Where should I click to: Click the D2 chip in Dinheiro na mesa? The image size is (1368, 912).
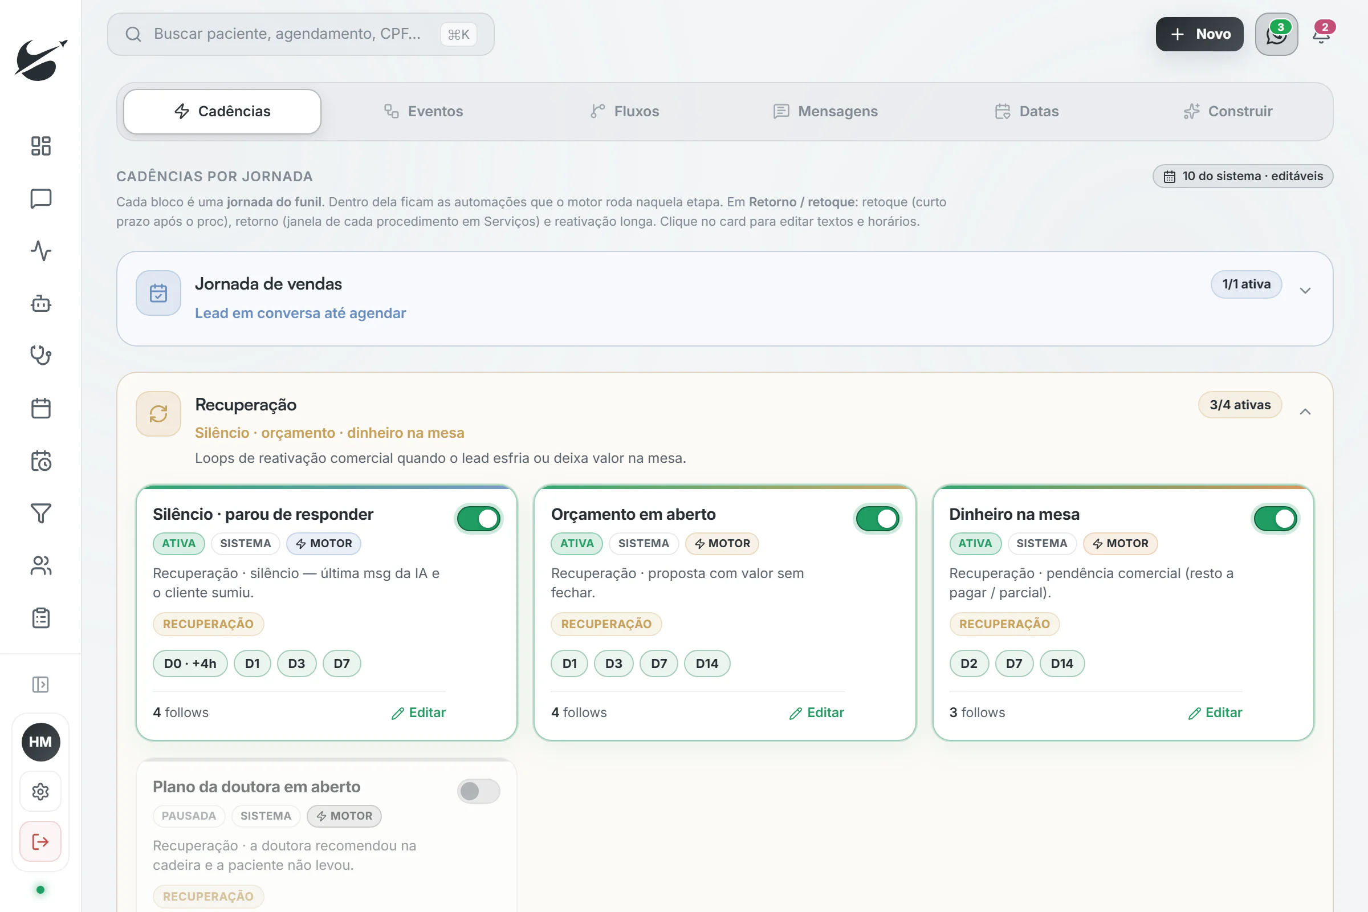coord(968,663)
